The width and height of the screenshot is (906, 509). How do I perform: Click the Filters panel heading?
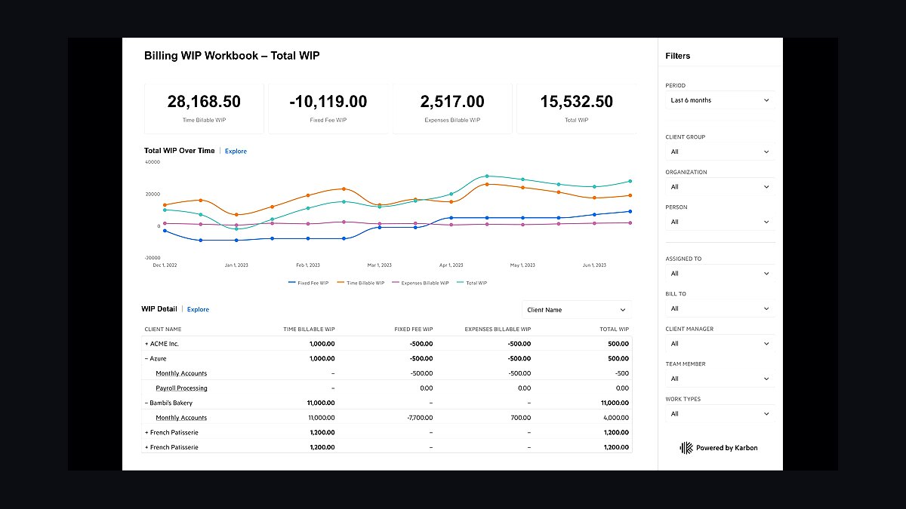tap(678, 57)
